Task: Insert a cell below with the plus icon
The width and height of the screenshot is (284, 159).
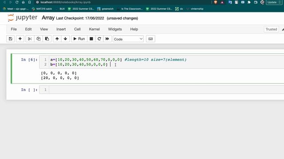Action: point(20,39)
